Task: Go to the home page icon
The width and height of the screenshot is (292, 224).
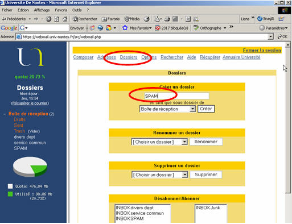Action: tap(65, 19)
